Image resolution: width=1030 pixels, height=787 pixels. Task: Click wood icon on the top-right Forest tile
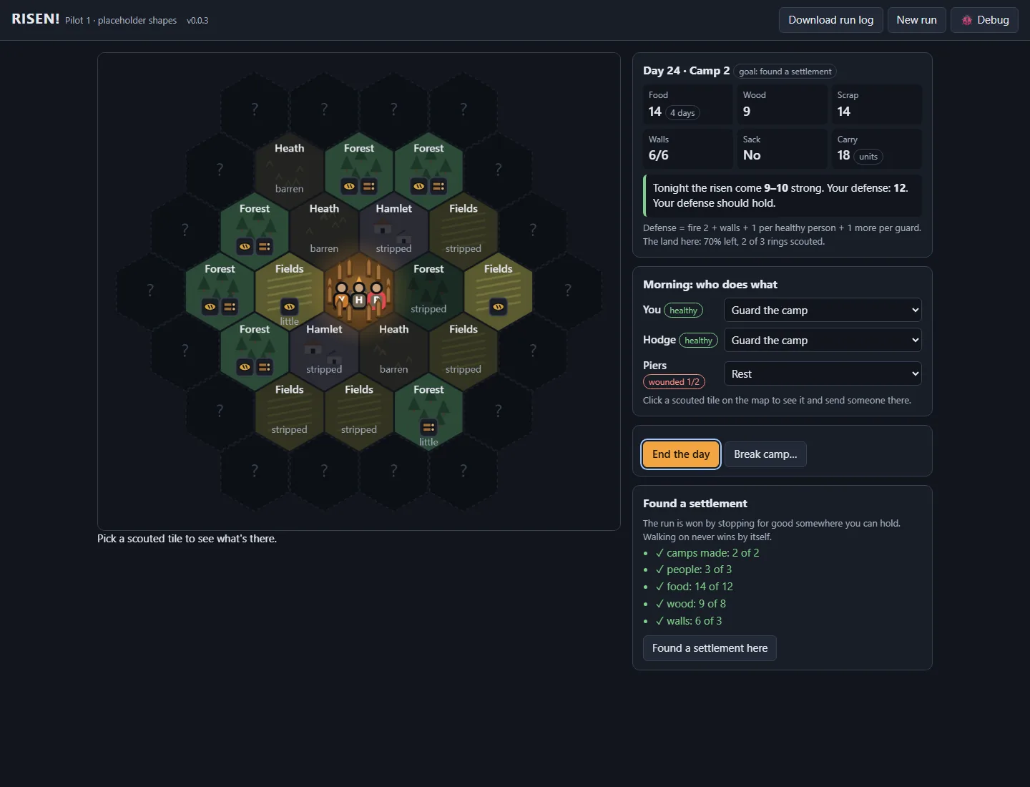point(438,186)
